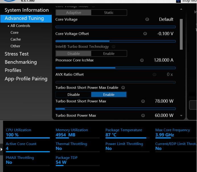Click info icon next to Core Voltage

pyautogui.click(x=147, y=20)
